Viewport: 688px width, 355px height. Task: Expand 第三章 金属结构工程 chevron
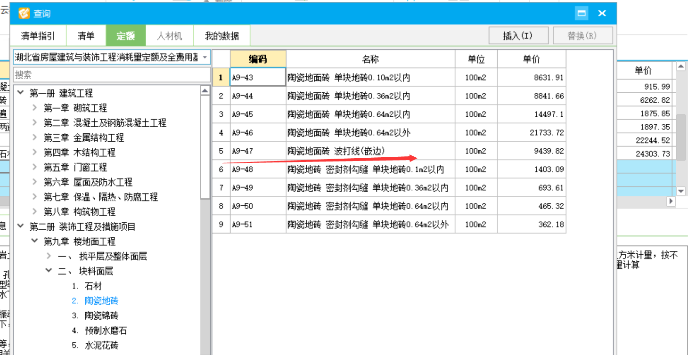pos(35,137)
